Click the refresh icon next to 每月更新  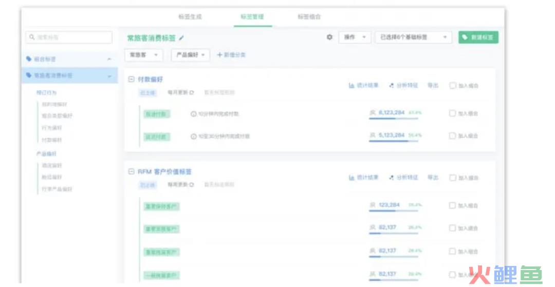[x=192, y=92]
